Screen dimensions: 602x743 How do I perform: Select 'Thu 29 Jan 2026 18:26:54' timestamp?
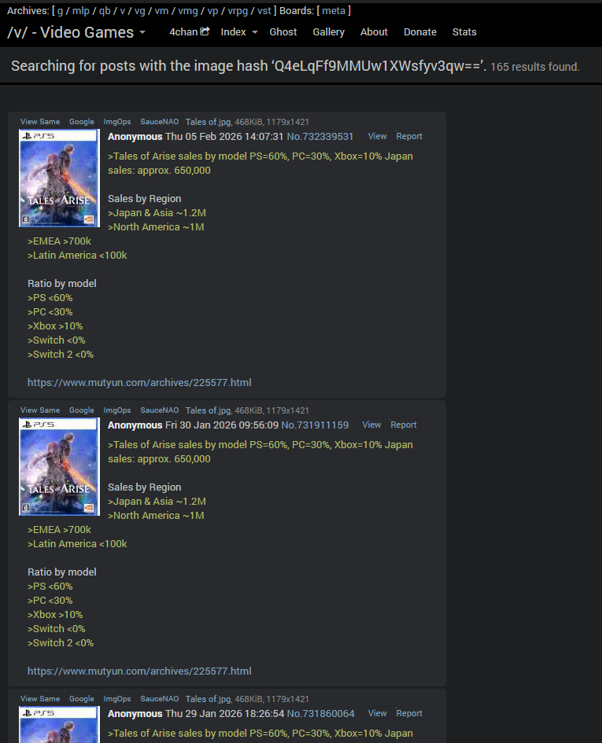pos(224,714)
